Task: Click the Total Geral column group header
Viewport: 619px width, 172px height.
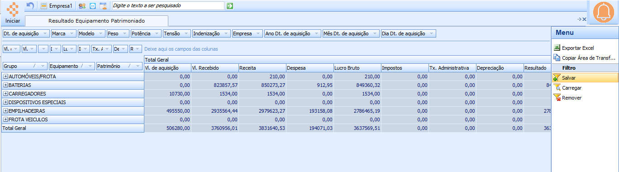Action: [x=347, y=59]
